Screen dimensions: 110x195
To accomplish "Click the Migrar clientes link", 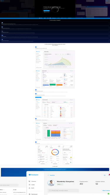I will point(106,191).
